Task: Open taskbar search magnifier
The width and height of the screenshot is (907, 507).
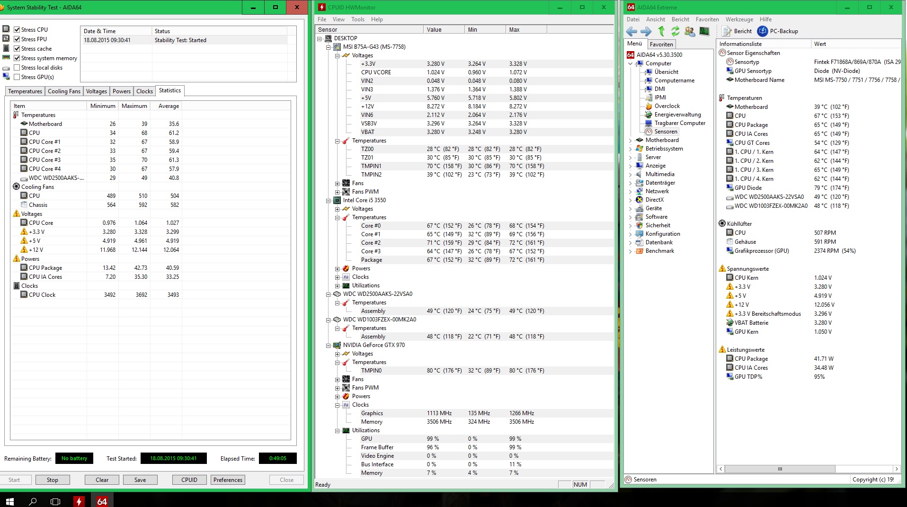Action: point(33,501)
